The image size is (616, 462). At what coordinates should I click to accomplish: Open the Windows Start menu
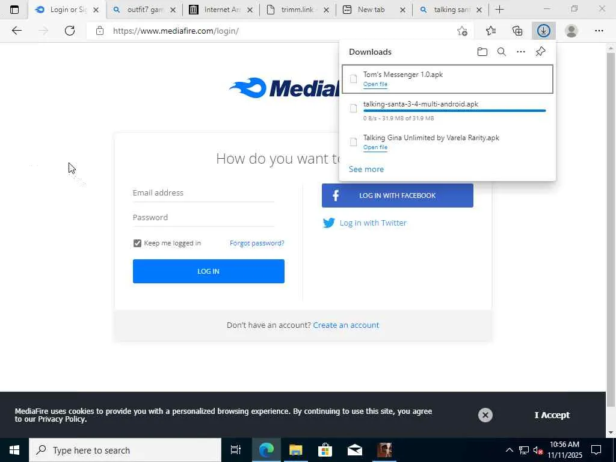(x=14, y=450)
